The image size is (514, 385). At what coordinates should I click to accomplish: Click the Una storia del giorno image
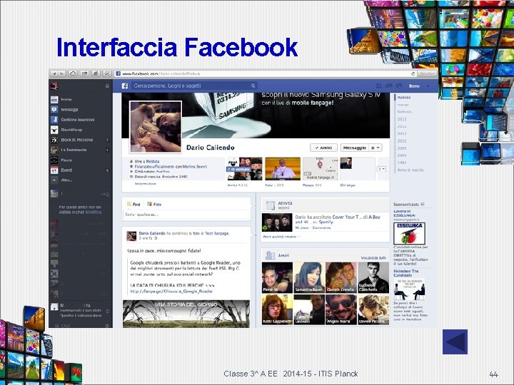[x=186, y=314]
